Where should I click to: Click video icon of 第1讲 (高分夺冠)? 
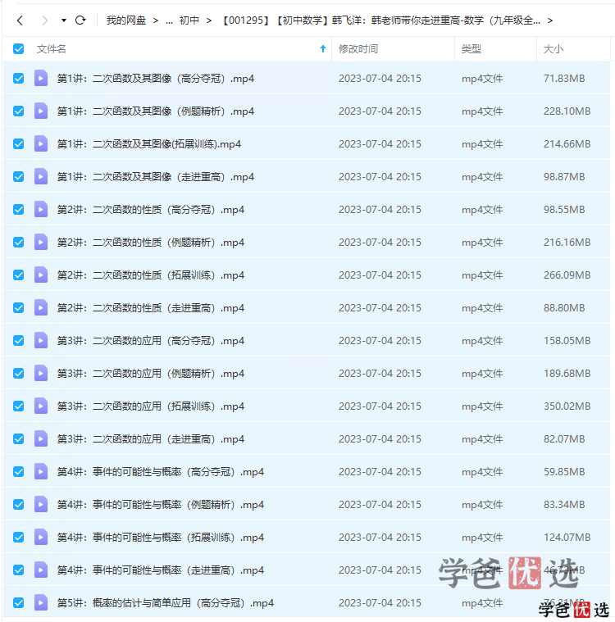tap(40, 78)
